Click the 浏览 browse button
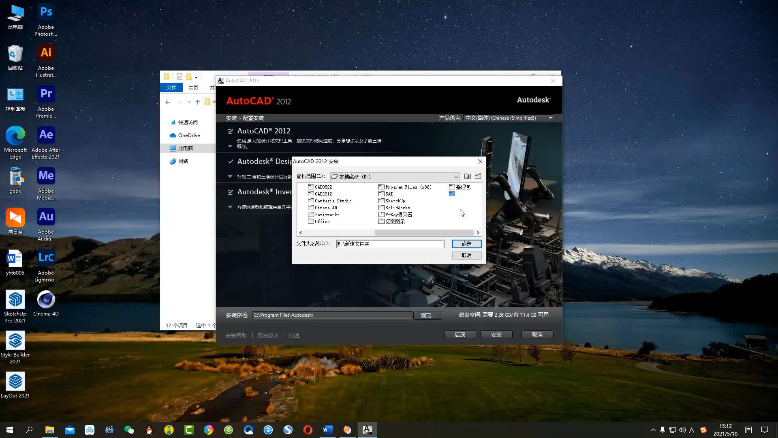Image resolution: width=778 pixels, height=438 pixels. [427, 315]
